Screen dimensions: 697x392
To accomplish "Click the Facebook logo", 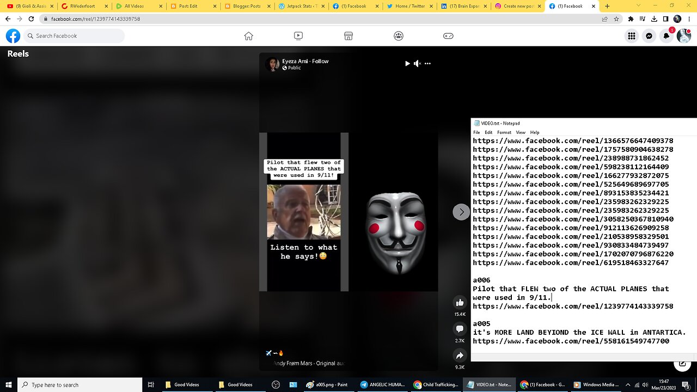I will [13, 36].
